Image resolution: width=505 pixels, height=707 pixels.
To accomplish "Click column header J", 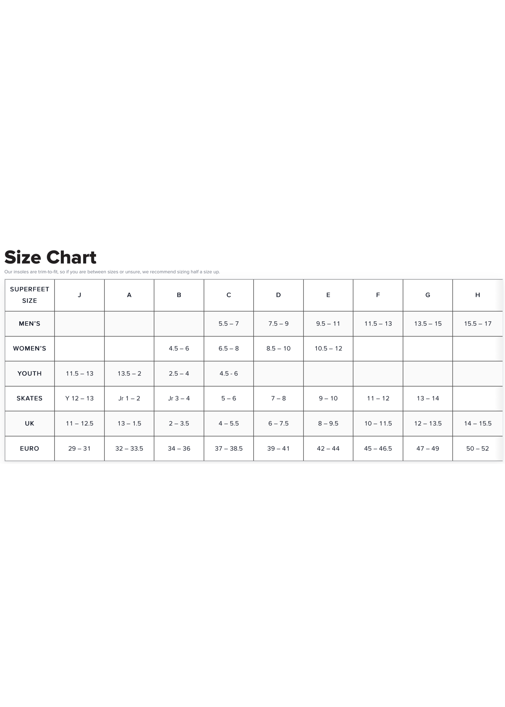I will 79,295.
